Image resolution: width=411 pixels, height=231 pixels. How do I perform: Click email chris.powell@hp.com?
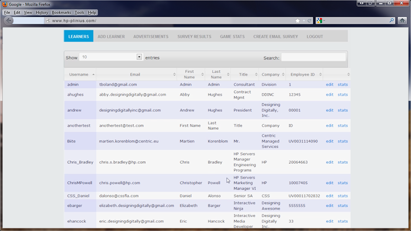point(119,183)
